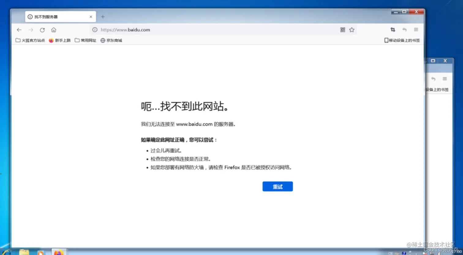Image resolution: width=463 pixels, height=255 pixels.
Task: Open the home page via house icon
Action: coord(54,30)
